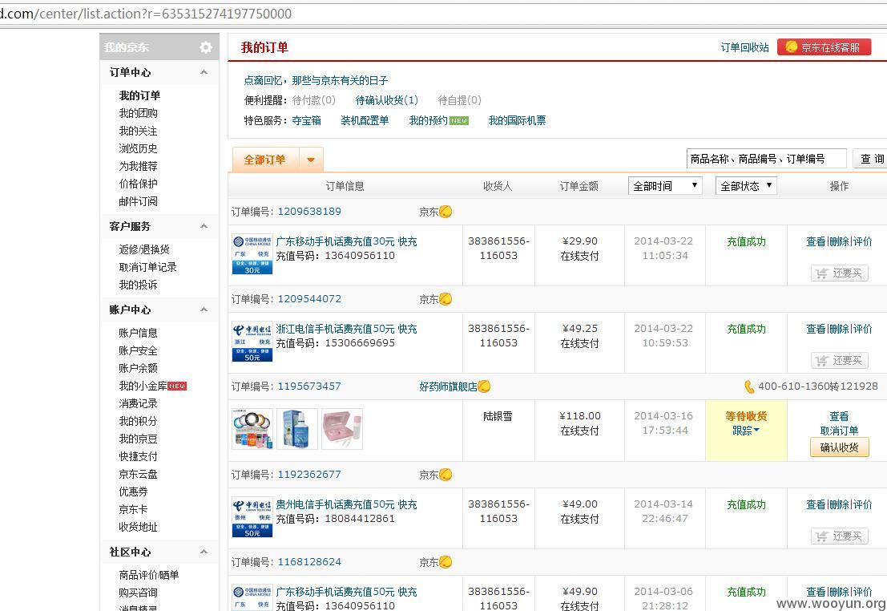Click 还要买 for order 1192362677
The width and height of the screenshot is (887, 611).
(840, 536)
